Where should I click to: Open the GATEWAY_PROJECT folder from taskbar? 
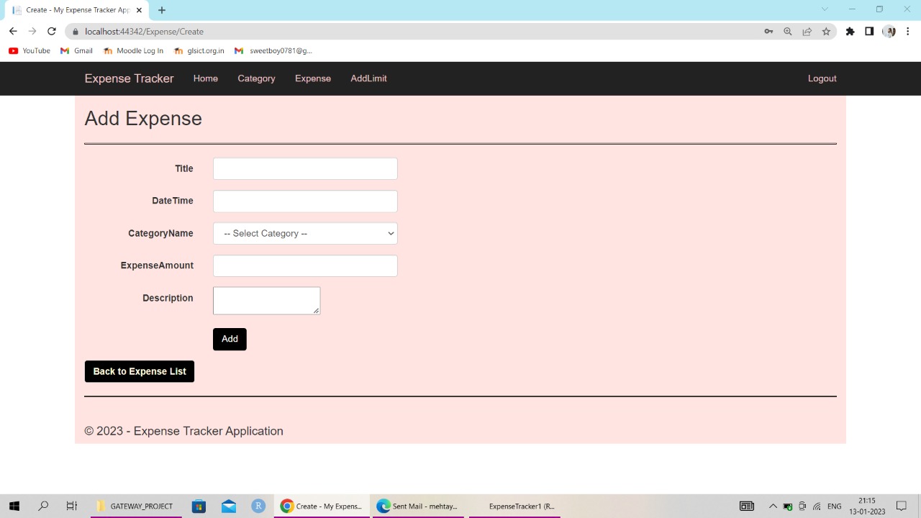click(x=135, y=506)
